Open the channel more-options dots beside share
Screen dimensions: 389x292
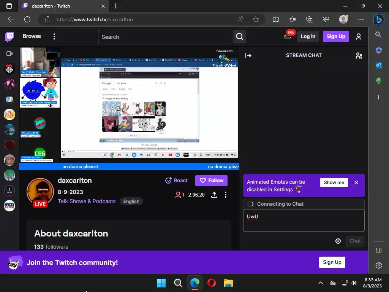(226, 195)
